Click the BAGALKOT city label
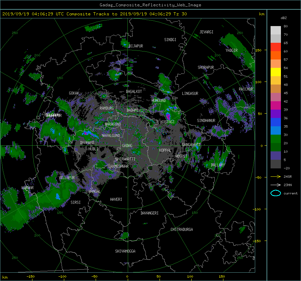The image size is (301, 281). (x=134, y=92)
